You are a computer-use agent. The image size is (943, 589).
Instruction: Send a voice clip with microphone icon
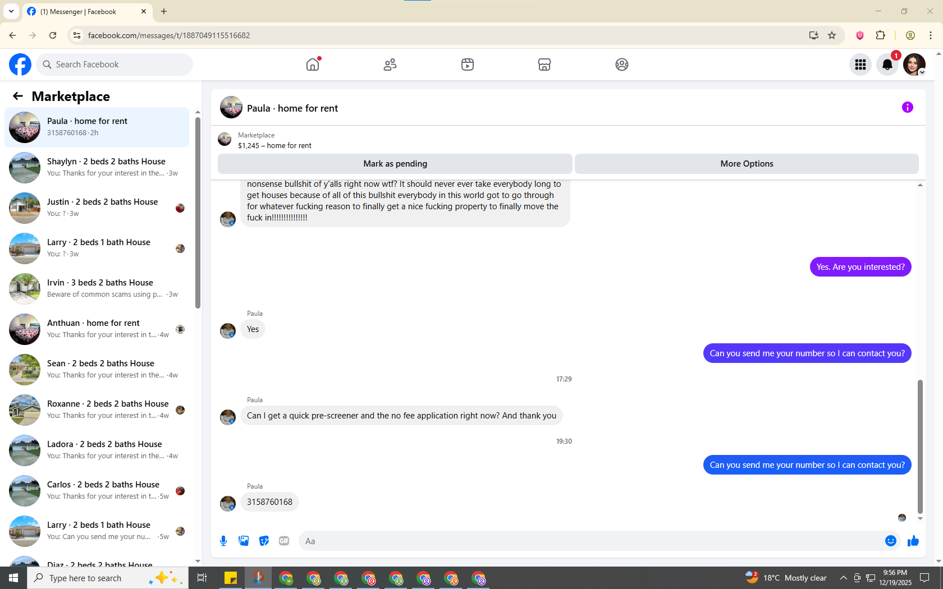click(x=223, y=541)
